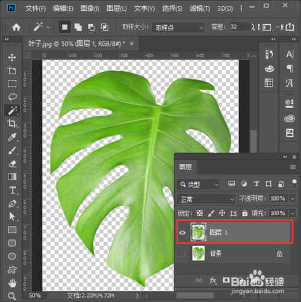Select the Brush tool
301x302 pixels.
pyautogui.click(x=12, y=150)
